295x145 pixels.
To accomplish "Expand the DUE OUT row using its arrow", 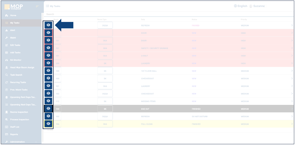I will pyautogui.click(x=292, y=109).
